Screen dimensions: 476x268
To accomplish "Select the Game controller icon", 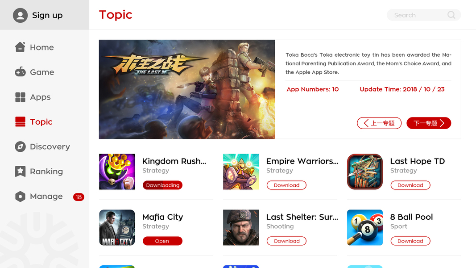I will pos(21,72).
